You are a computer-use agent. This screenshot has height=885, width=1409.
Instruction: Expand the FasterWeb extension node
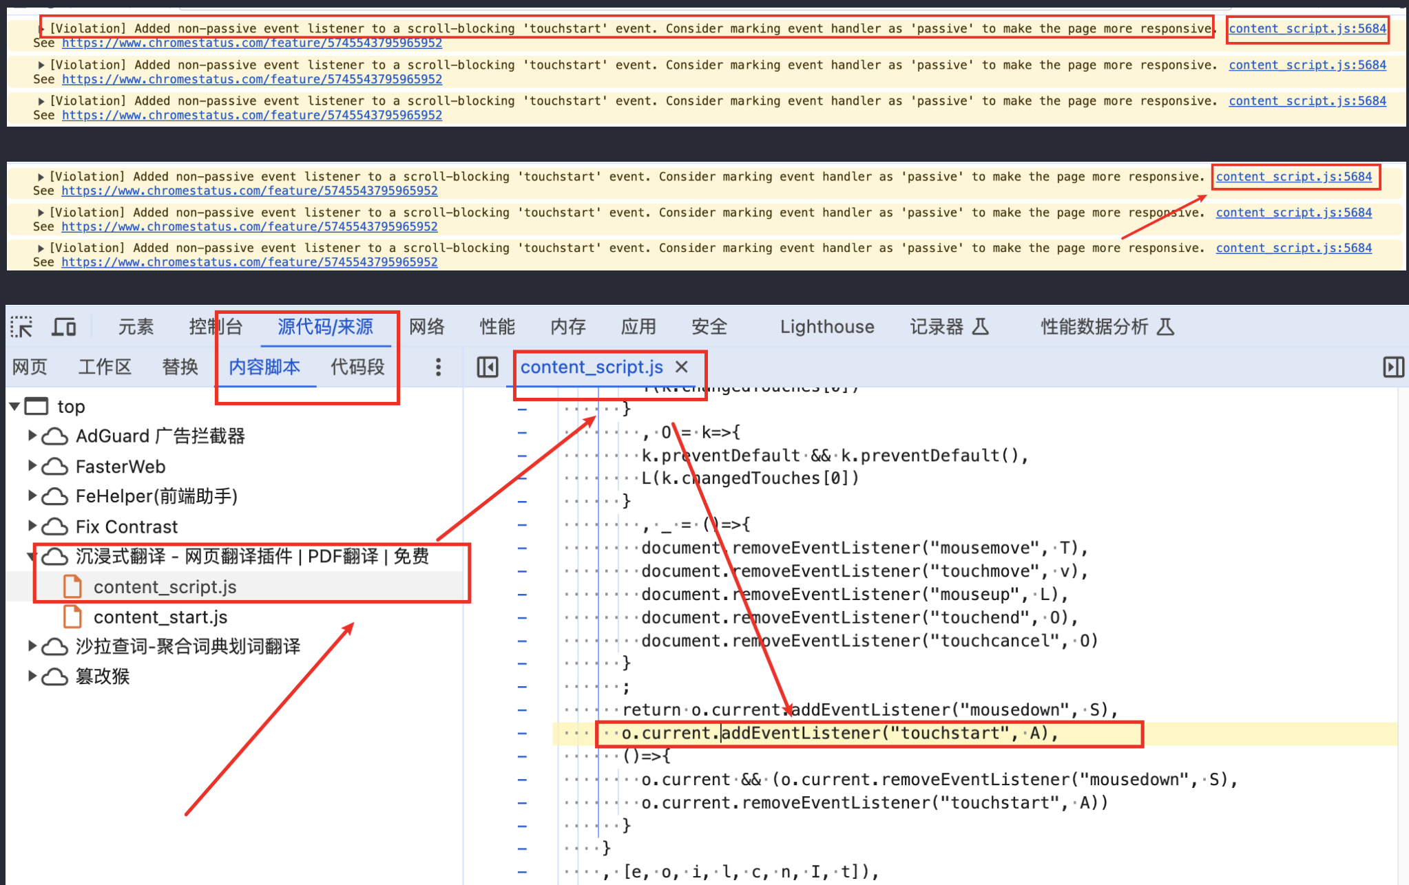tap(32, 466)
